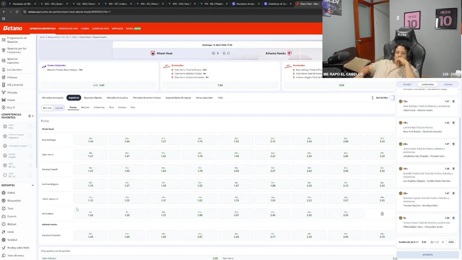Select the Asistencias sub-tab
Image resolution: width=462 pixels, height=260 pixels.
pos(99,107)
